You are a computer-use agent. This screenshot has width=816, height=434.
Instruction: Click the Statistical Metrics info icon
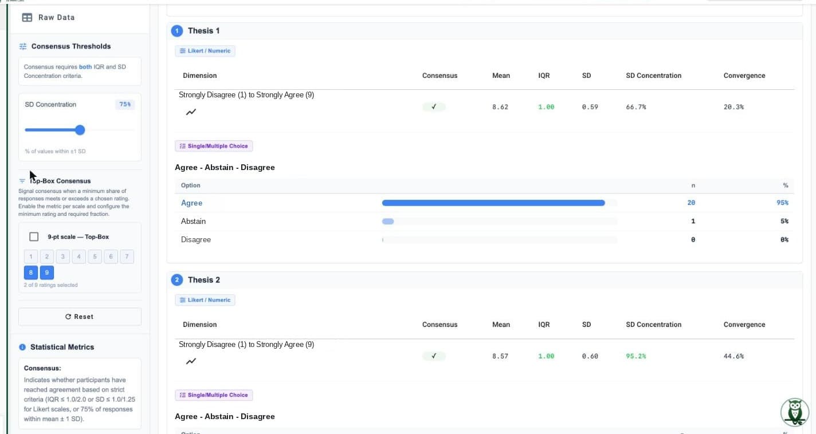pos(22,347)
